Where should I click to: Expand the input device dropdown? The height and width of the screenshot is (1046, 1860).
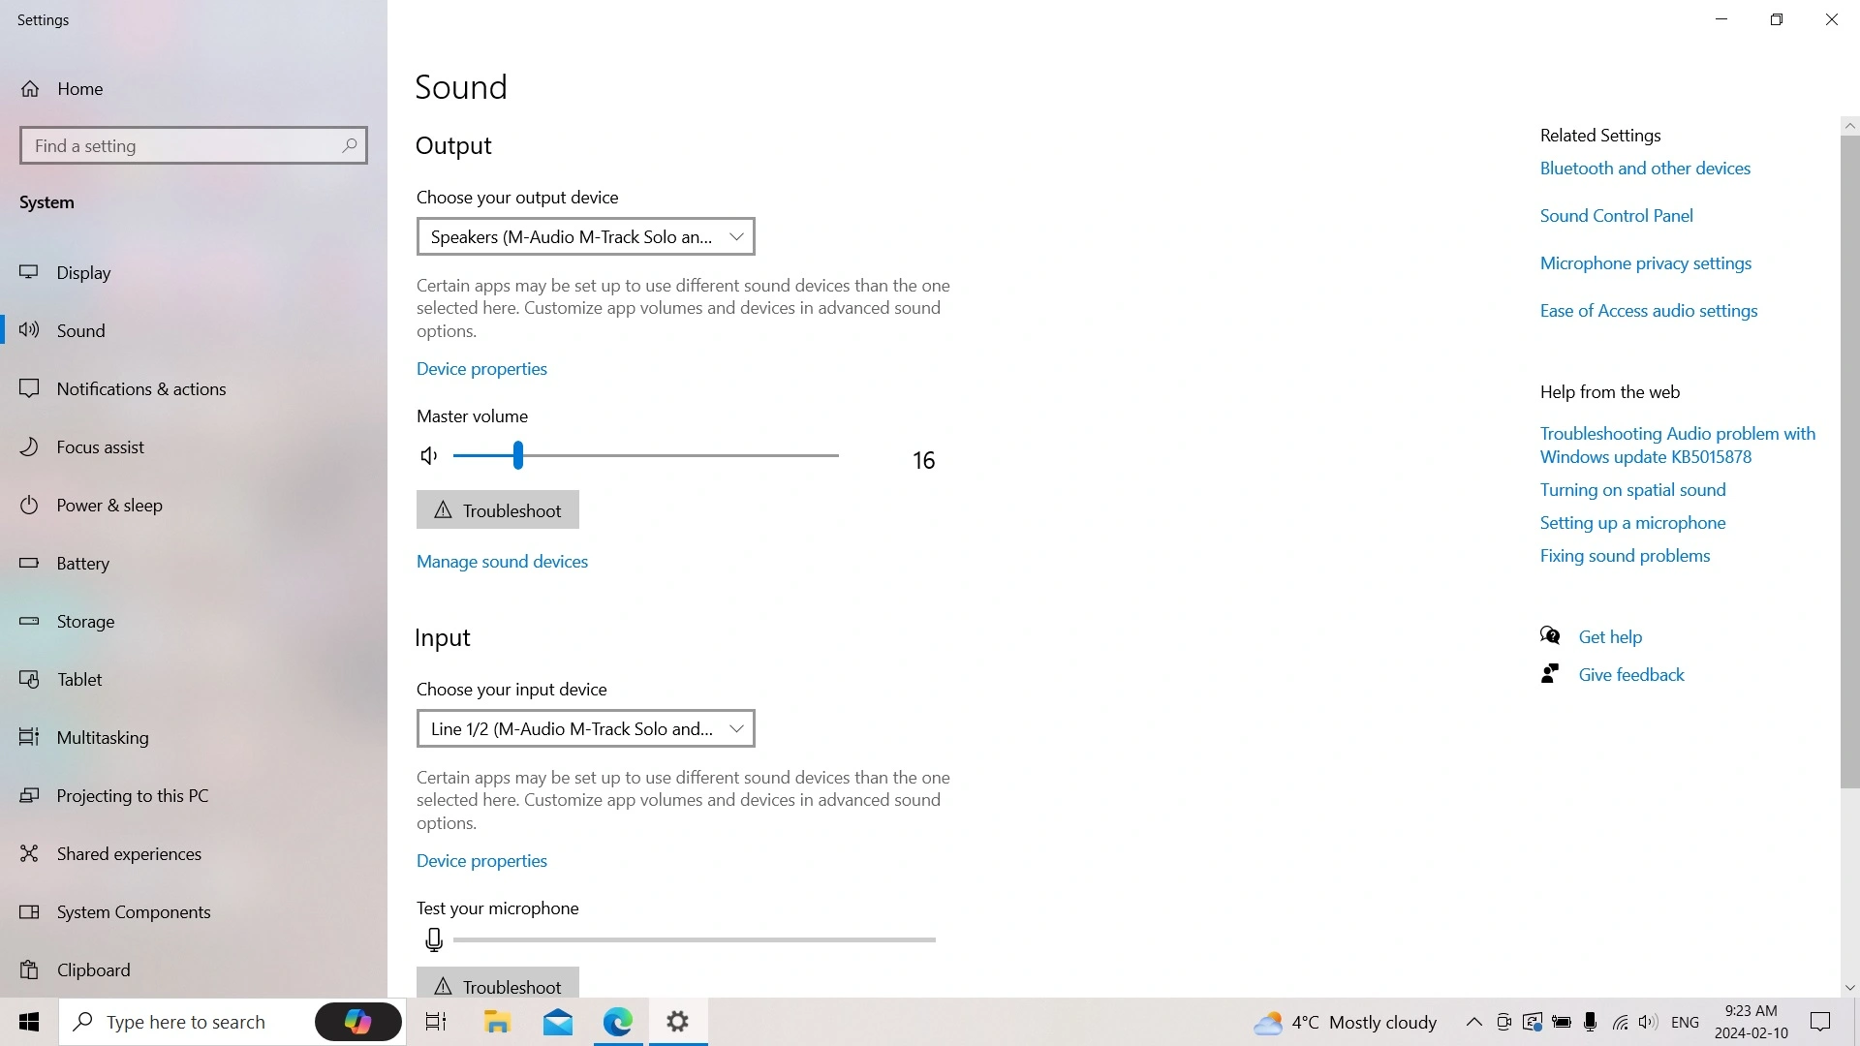tap(585, 728)
